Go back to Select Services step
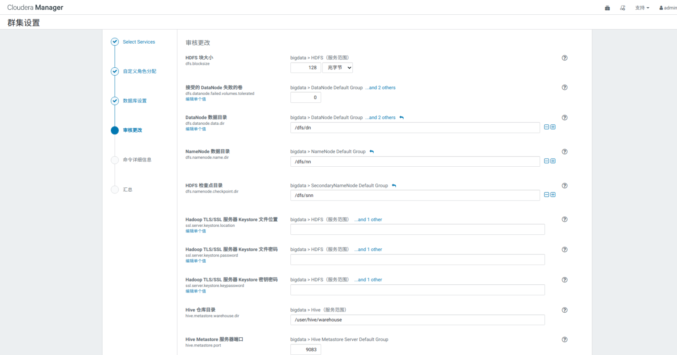The image size is (677, 355). (139, 42)
